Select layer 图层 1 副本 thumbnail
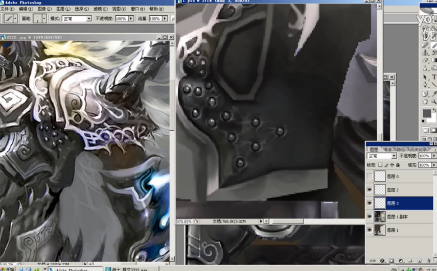 (380, 216)
